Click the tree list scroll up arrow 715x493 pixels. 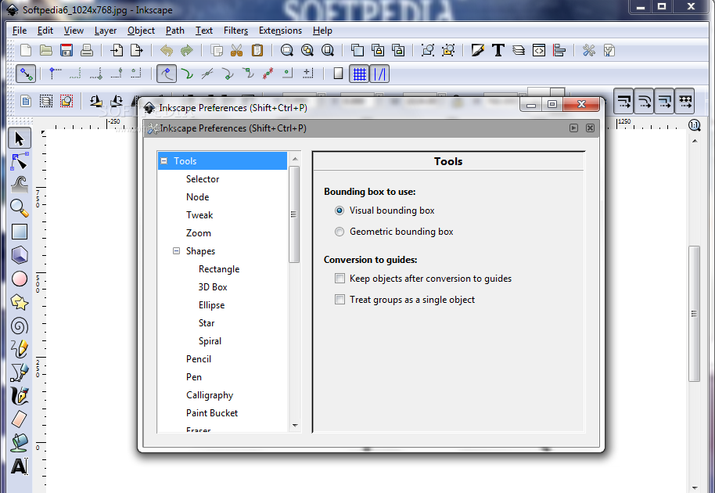(x=295, y=159)
